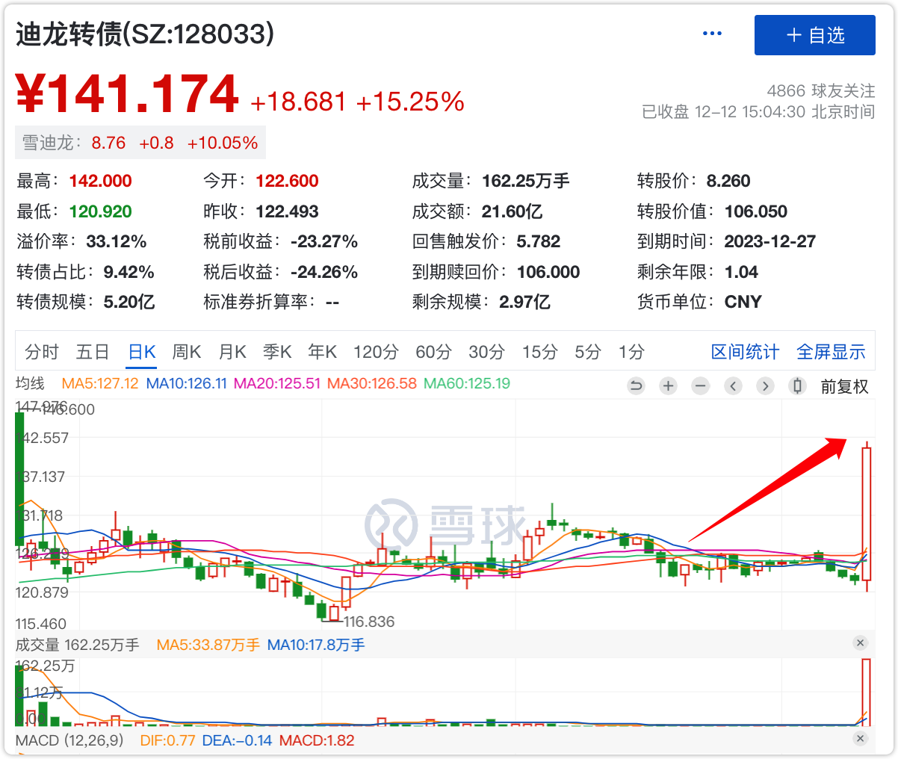Click the chart reset (undo arrow) icon
Viewport: 898px width, 759px height.
coord(636,386)
